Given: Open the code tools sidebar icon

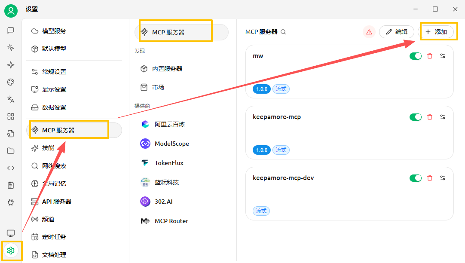Looking at the screenshot, I should (11, 168).
